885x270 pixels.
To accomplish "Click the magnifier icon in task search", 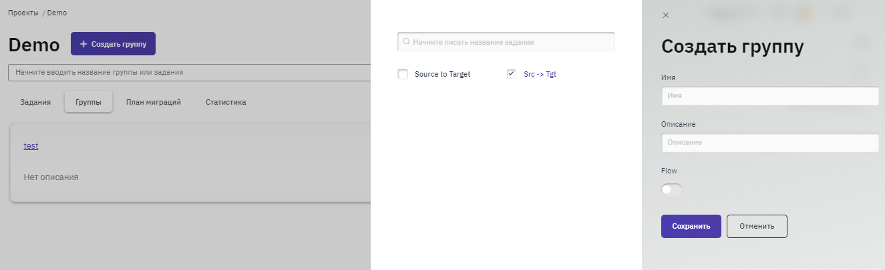I will [x=406, y=41].
